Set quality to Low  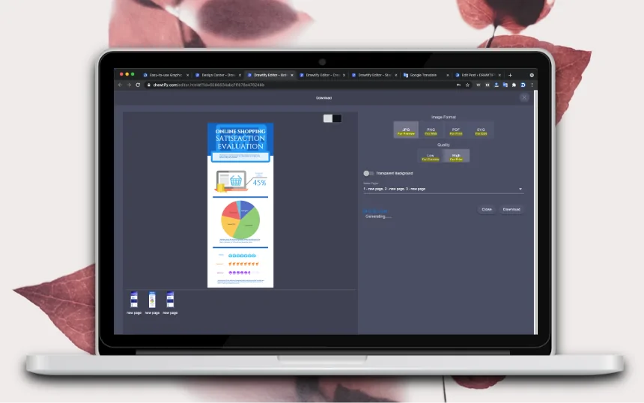[431, 156]
